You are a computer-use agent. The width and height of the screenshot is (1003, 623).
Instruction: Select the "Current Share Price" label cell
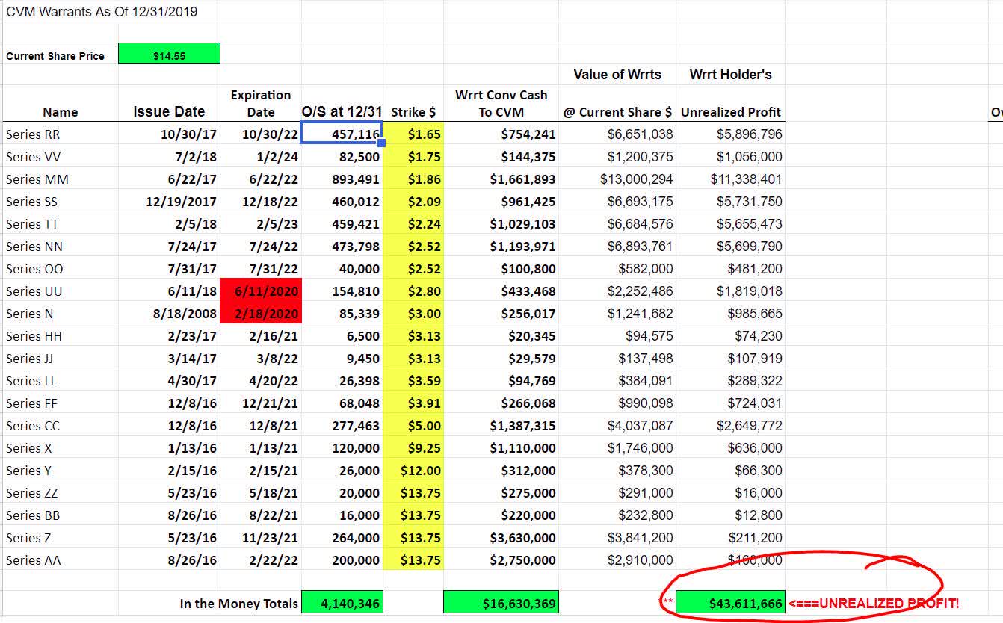coord(55,56)
